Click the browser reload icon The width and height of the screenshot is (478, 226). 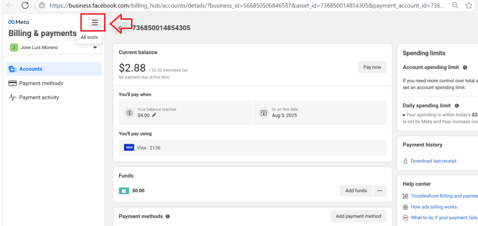[25, 6]
